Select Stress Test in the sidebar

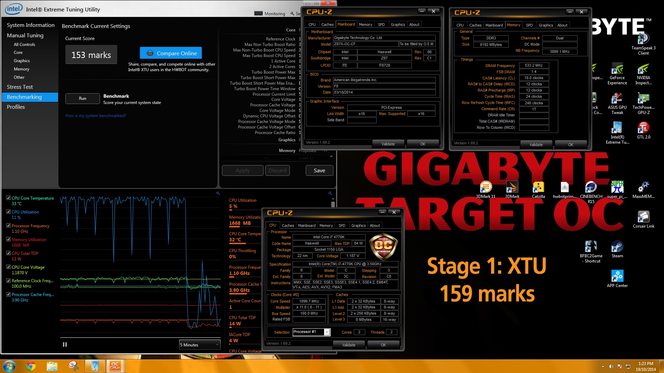20,87
